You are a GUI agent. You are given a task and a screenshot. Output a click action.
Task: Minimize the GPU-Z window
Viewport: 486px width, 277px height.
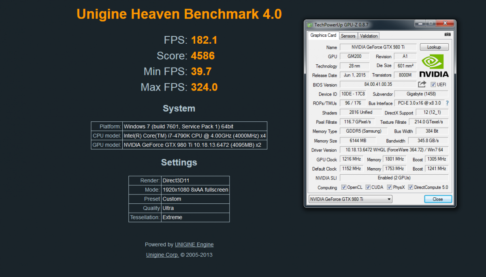tap(420, 23)
